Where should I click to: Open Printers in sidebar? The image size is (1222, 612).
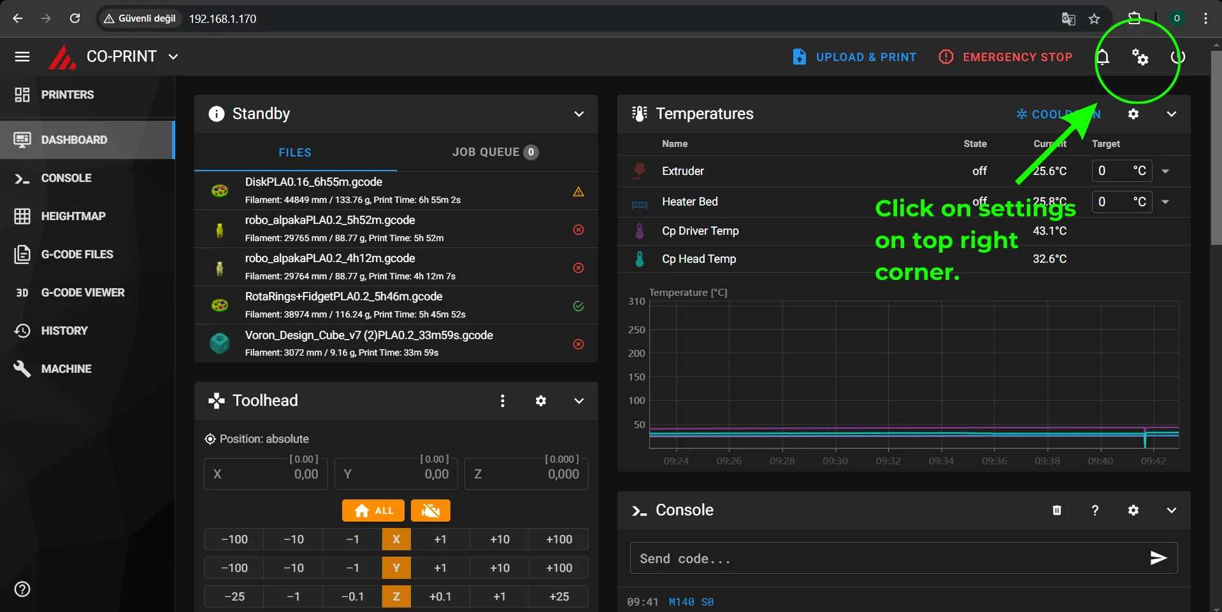click(x=87, y=95)
